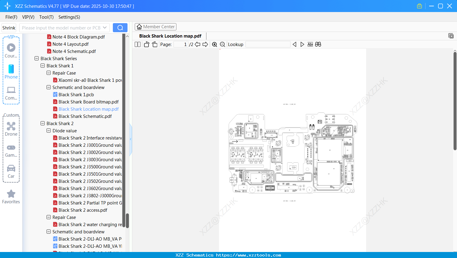Select the Computer category in sidebar
This screenshot has width=457, height=258.
[11, 93]
